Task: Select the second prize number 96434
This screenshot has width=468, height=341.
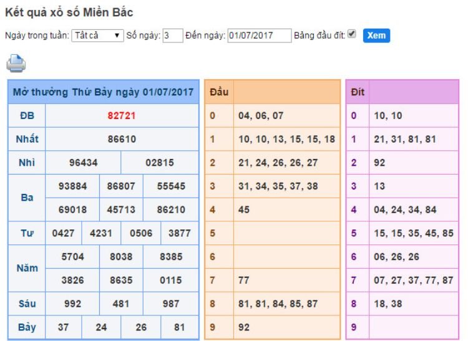Action: (x=83, y=163)
